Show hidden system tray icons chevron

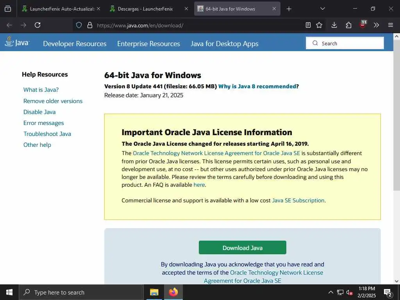[330, 292]
